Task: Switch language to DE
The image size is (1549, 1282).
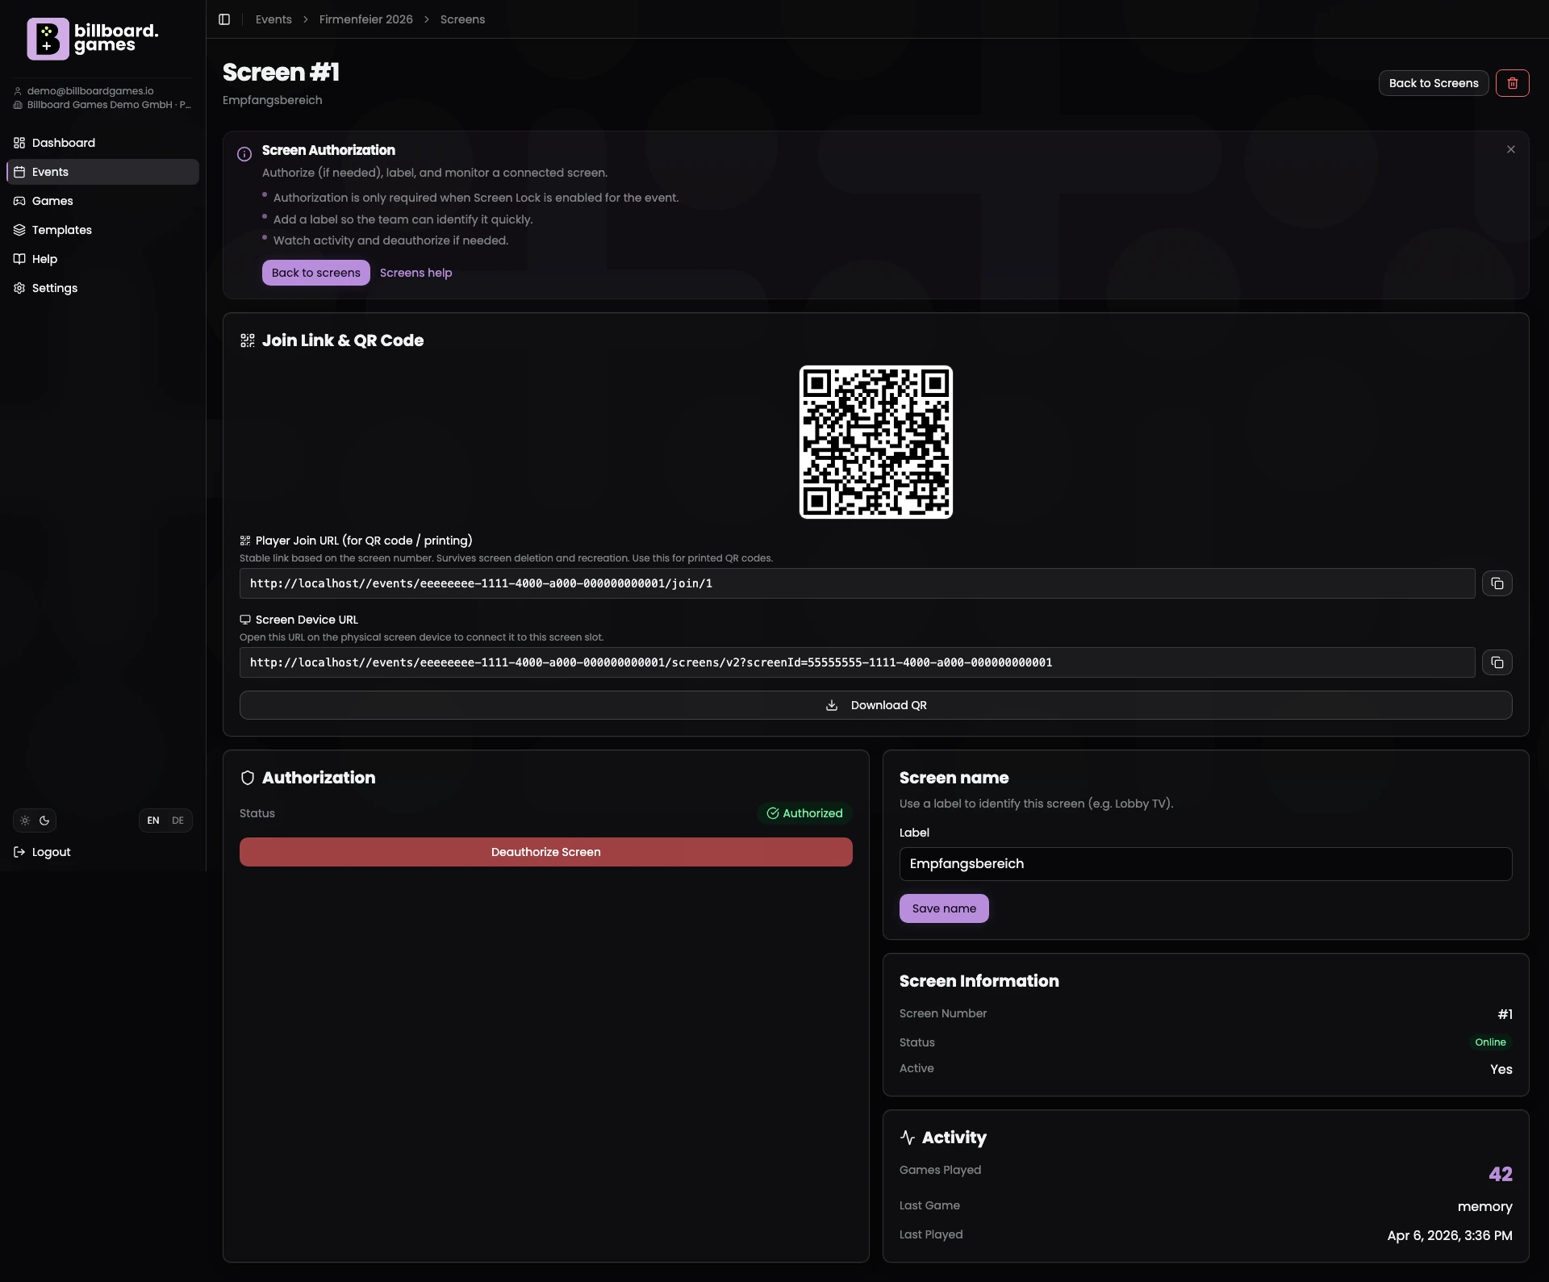Action: coord(177,820)
